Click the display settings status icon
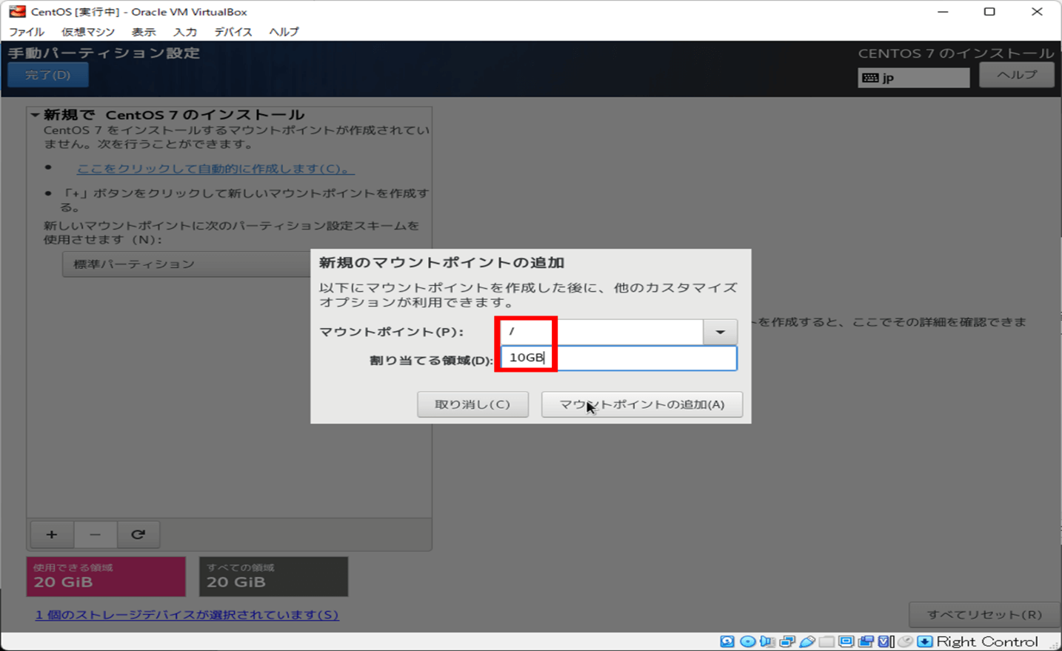The image size is (1062, 651). click(846, 641)
